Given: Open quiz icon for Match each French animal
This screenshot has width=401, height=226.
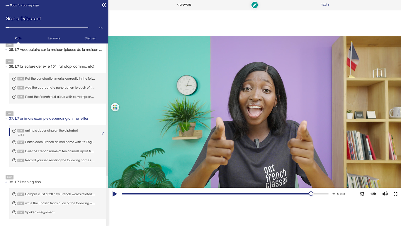Looking at the screenshot, I should click(14, 142).
